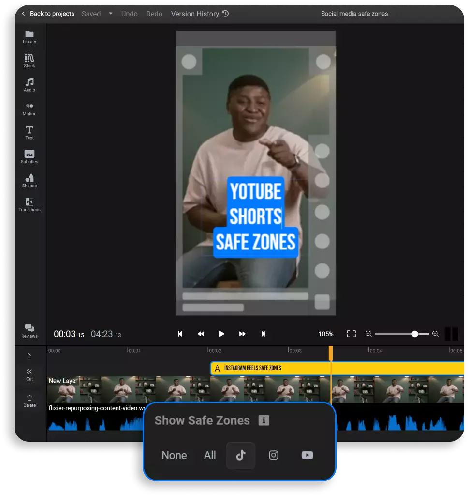
Task: Show YouTube safe zones
Action: pyautogui.click(x=308, y=455)
